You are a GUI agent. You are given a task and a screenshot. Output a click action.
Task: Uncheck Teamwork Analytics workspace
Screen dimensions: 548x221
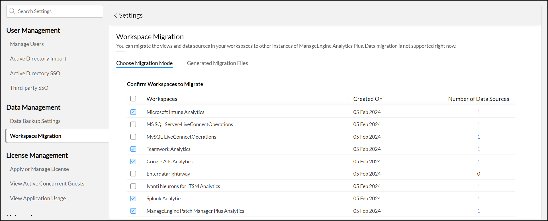click(133, 149)
